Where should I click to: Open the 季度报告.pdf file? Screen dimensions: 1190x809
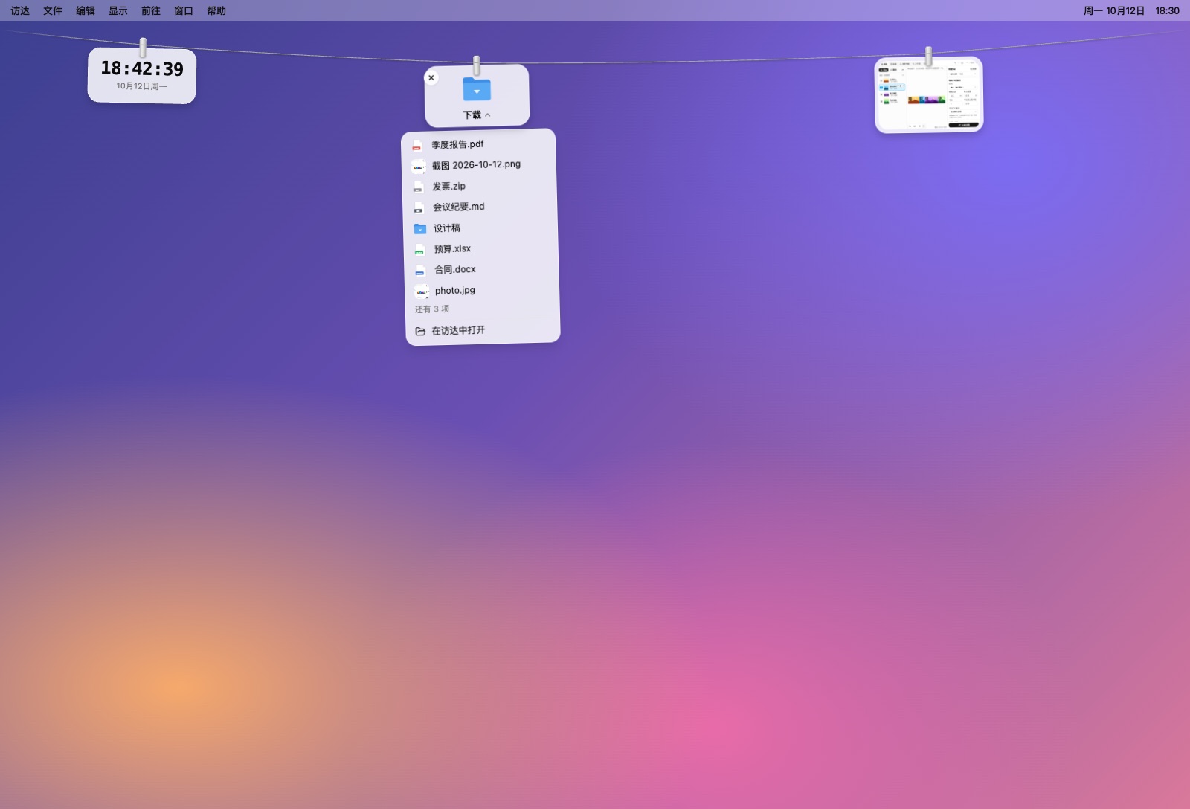(479, 144)
